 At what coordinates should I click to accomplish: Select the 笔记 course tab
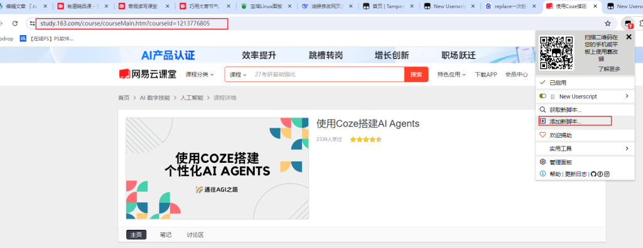[166, 235]
